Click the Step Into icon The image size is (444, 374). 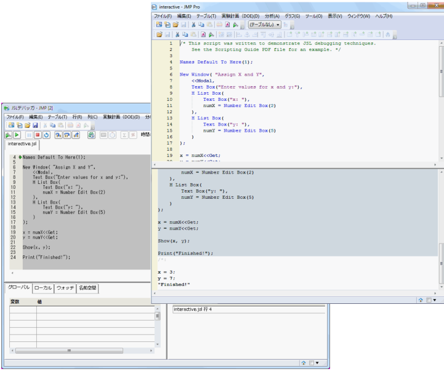tap(58, 135)
